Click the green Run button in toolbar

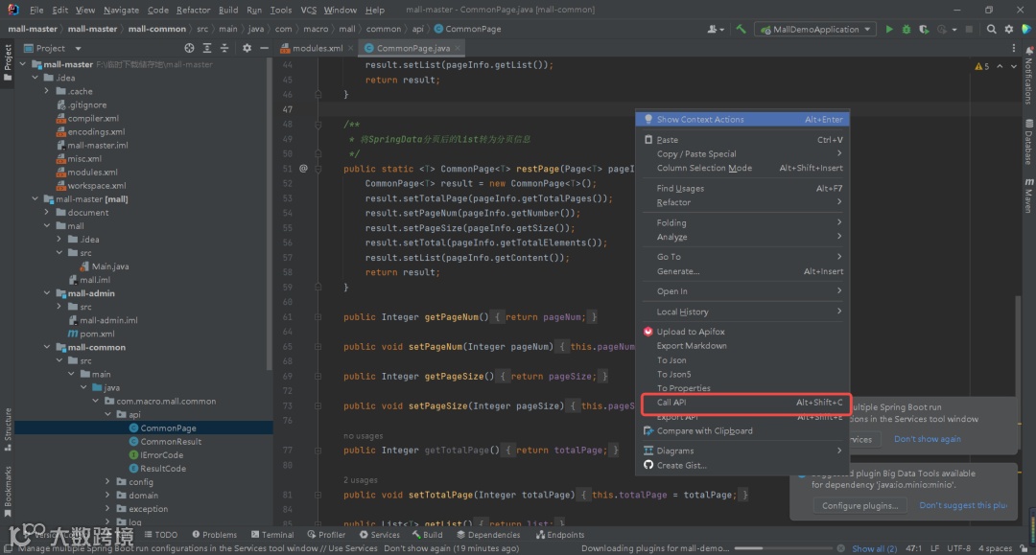pyautogui.click(x=889, y=29)
